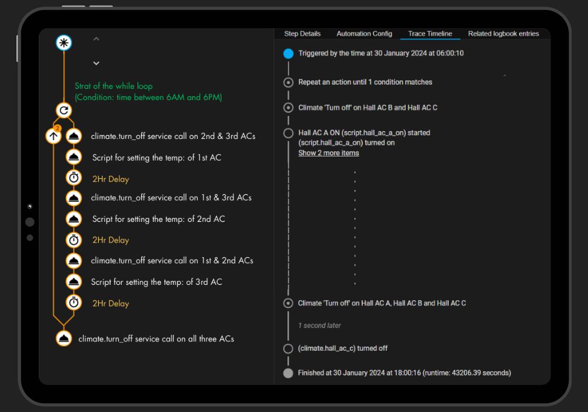Open the 3rd AC temperature script node
588x412 pixels.
tap(73, 282)
